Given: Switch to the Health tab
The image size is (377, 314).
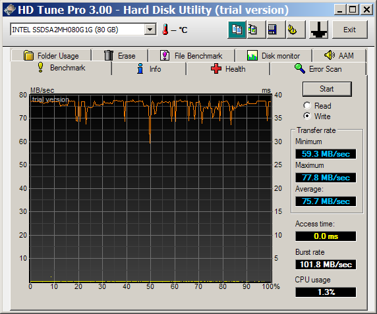Looking at the screenshot, I should pyautogui.click(x=228, y=69).
